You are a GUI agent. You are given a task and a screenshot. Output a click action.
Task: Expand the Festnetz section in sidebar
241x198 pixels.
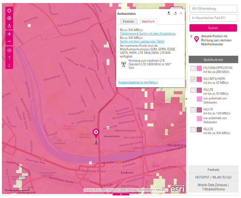(213, 170)
